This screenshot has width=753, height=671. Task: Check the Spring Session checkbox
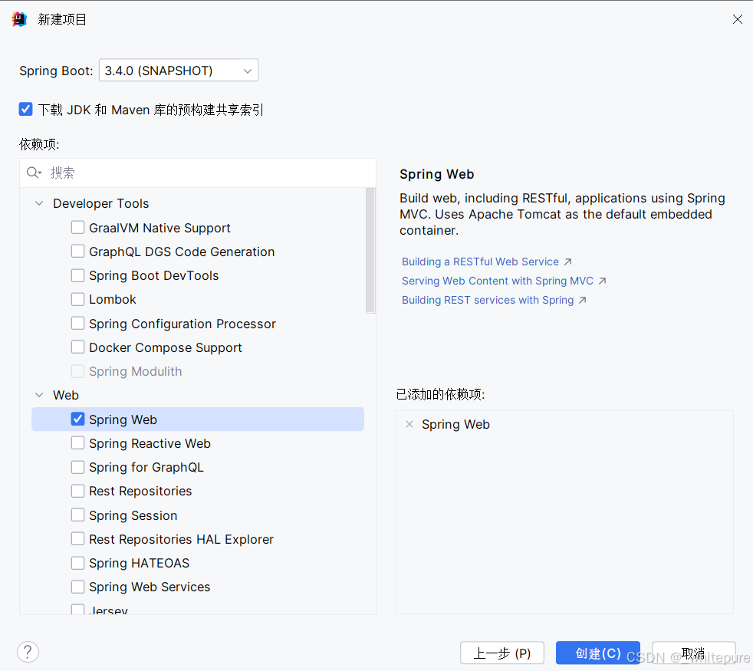(x=77, y=515)
